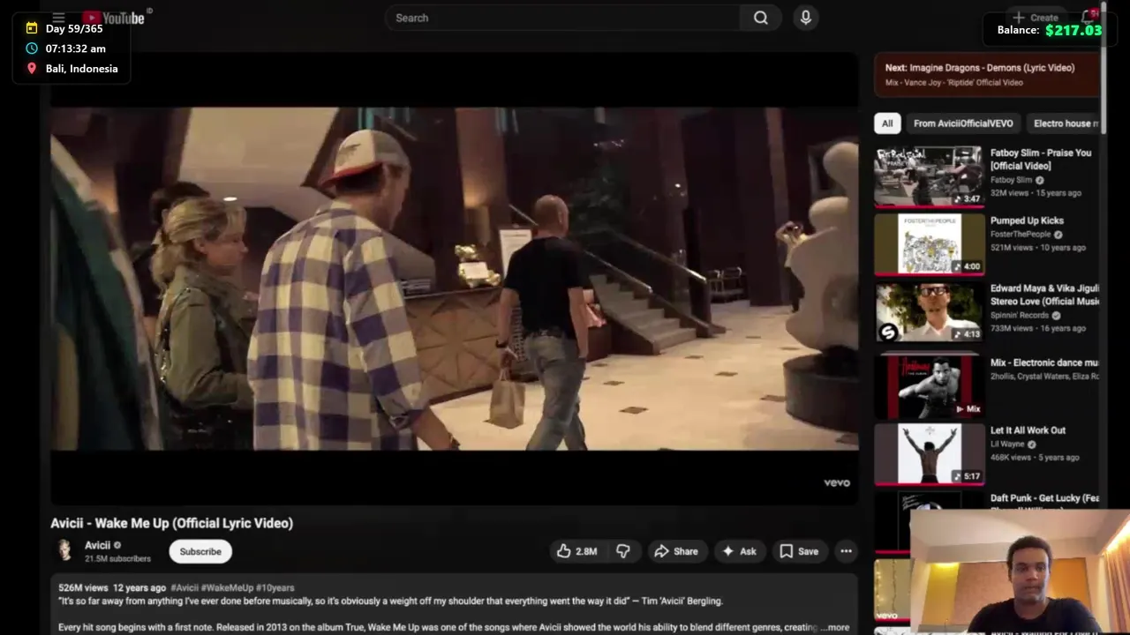Viewport: 1130px width, 635px height.
Task: Click the vevo logo in player
Action: click(x=837, y=482)
